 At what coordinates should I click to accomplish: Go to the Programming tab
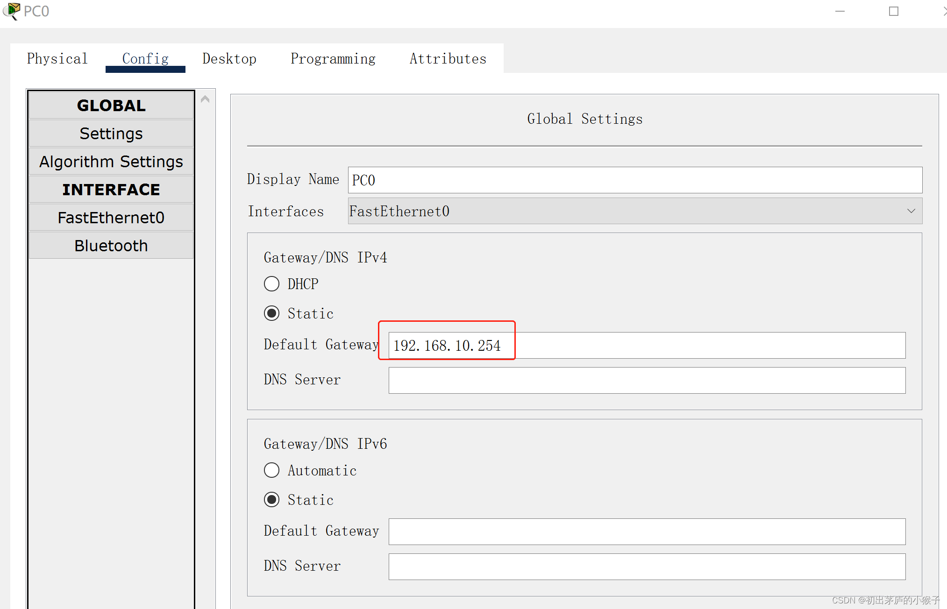(x=333, y=59)
